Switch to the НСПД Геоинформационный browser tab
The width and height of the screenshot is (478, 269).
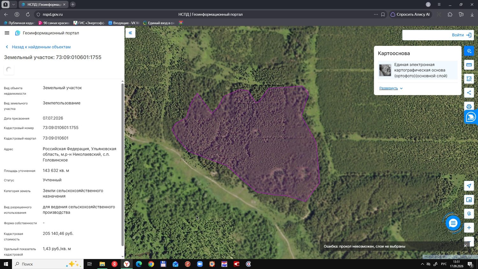[43, 4]
